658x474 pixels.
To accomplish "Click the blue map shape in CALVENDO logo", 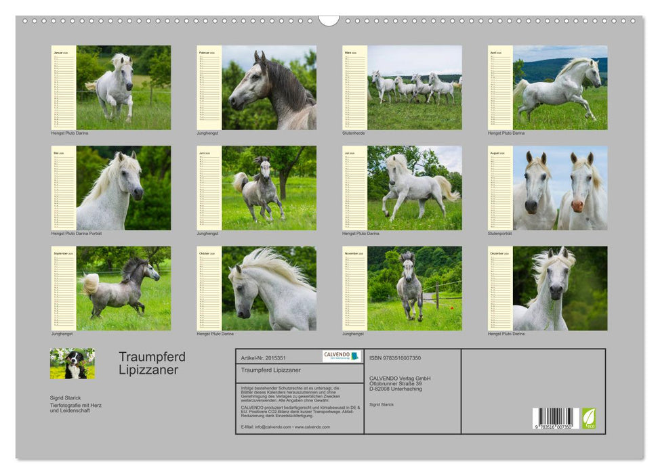I will pos(356,355).
